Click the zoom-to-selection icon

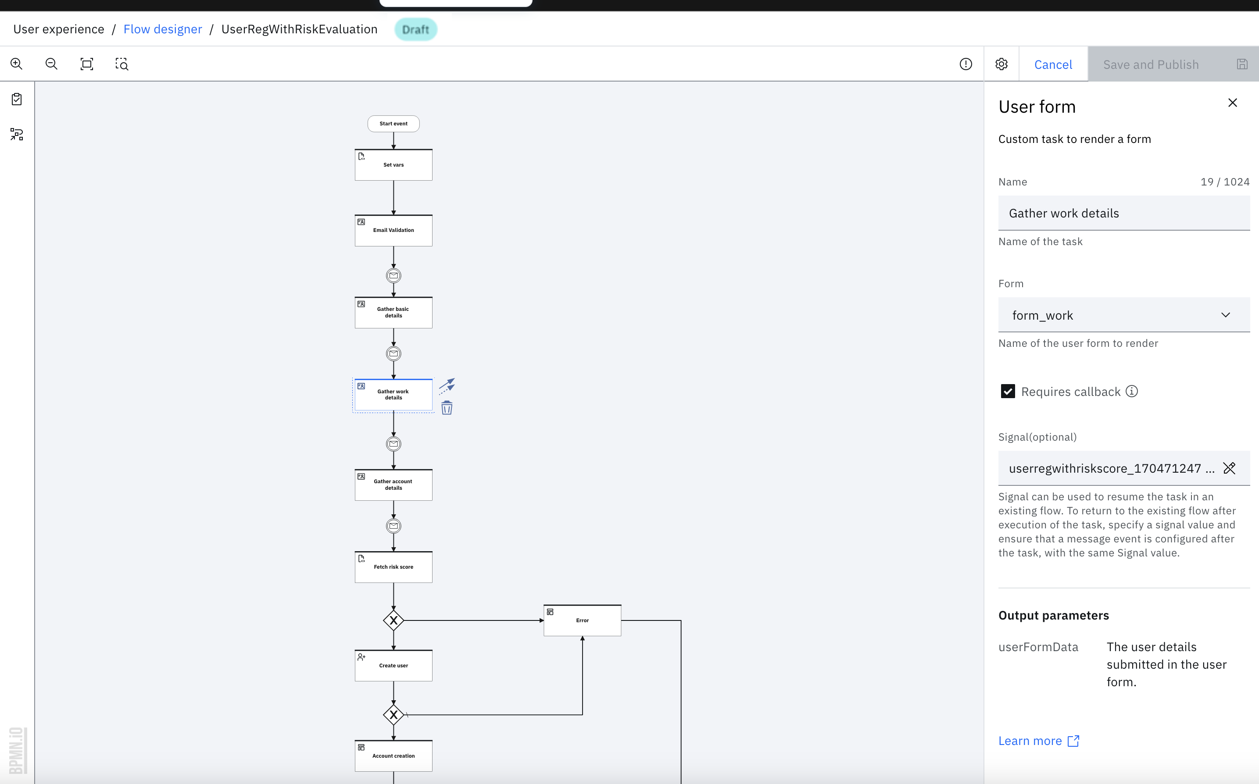click(122, 64)
